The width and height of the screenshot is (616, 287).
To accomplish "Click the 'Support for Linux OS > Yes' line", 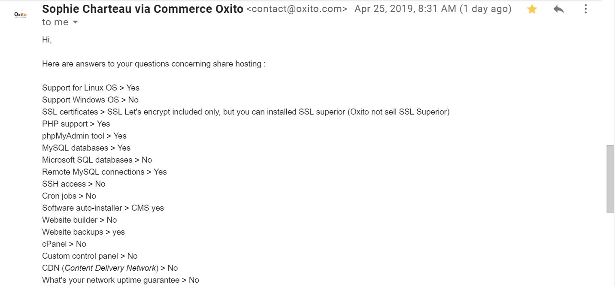I will point(91,88).
